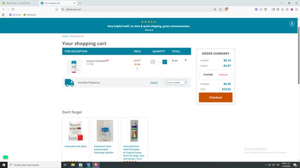The width and height of the screenshot is (300, 168).
Task: Open the apps grid icon in bookmarks bar
Action: pyautogui.click(x=3, y=14)
